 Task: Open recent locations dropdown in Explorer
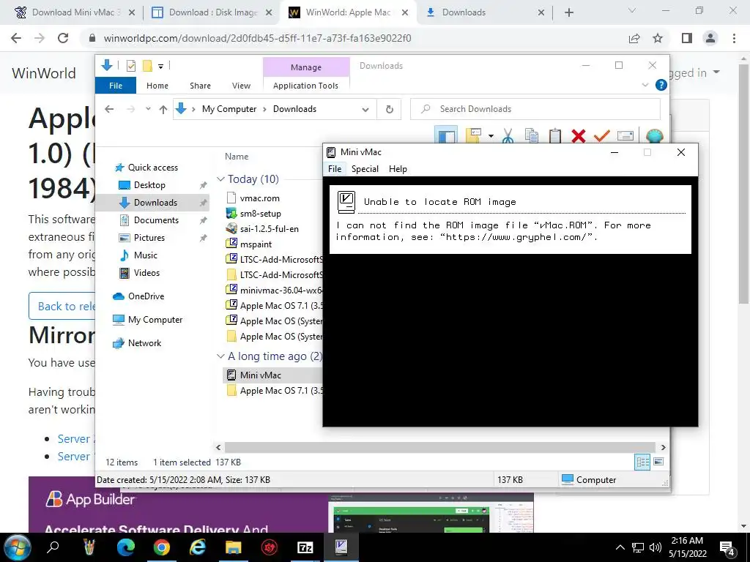click(x=148, y=109)
